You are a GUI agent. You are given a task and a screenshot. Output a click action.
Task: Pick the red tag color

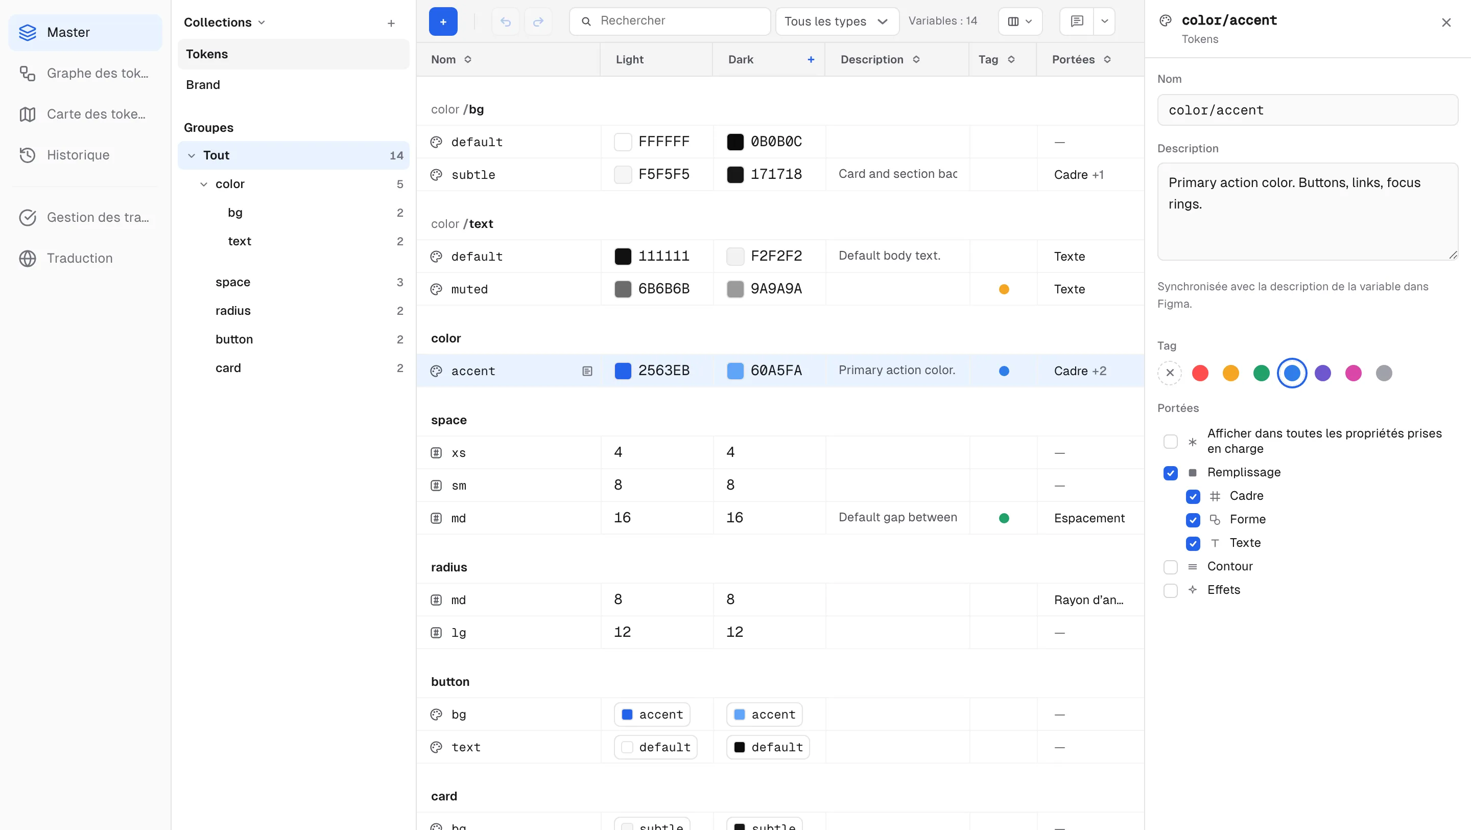(1200, 373)
